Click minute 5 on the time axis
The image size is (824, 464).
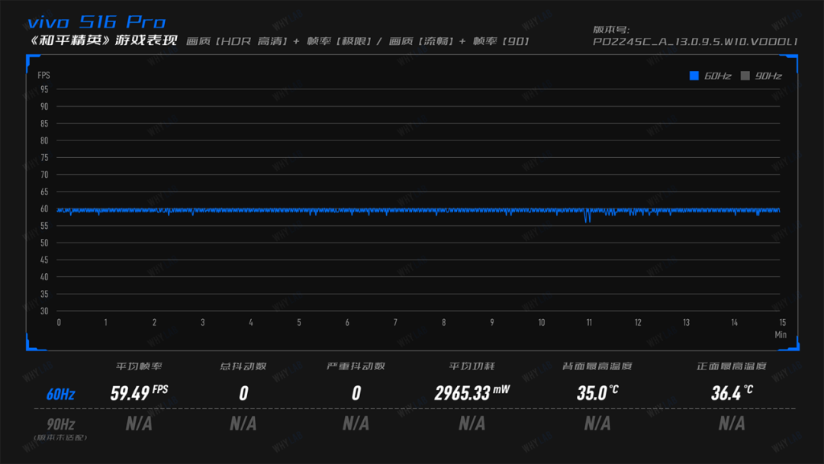pyautogui.click(x=299, y=323)
